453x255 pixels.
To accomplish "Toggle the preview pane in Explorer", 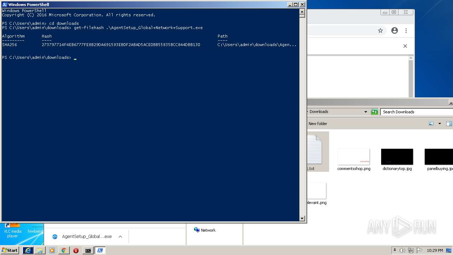I will pos(449,124).
